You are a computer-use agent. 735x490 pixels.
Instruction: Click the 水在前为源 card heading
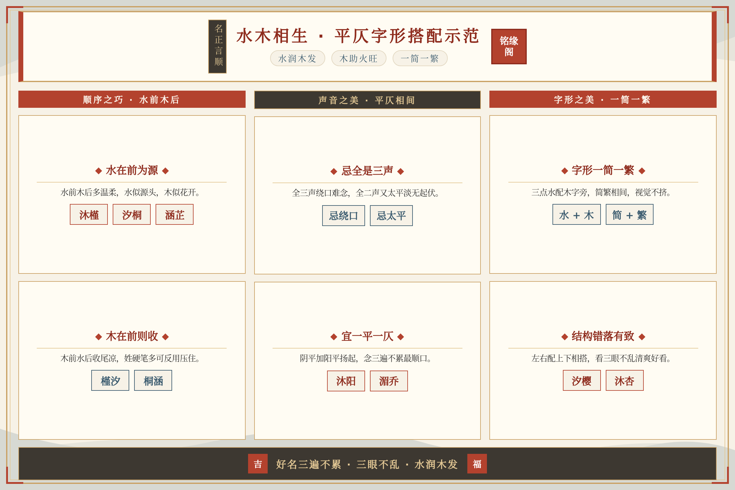[132, 170]
